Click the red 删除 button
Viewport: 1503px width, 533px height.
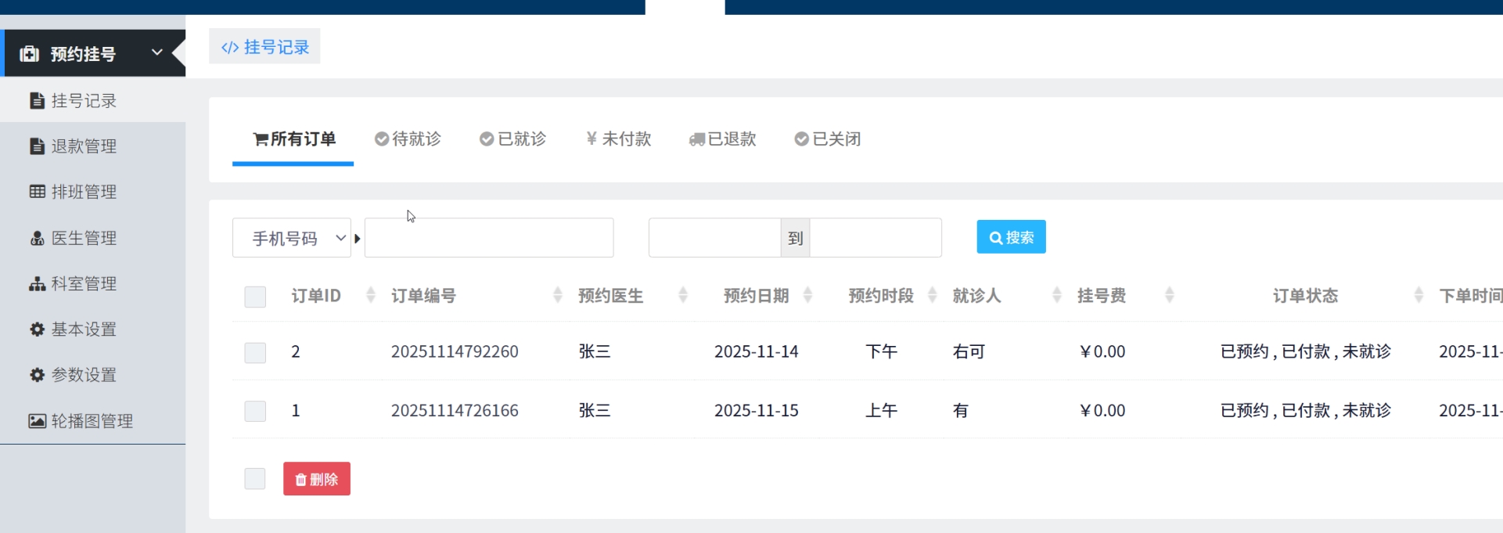click(317, 479)
